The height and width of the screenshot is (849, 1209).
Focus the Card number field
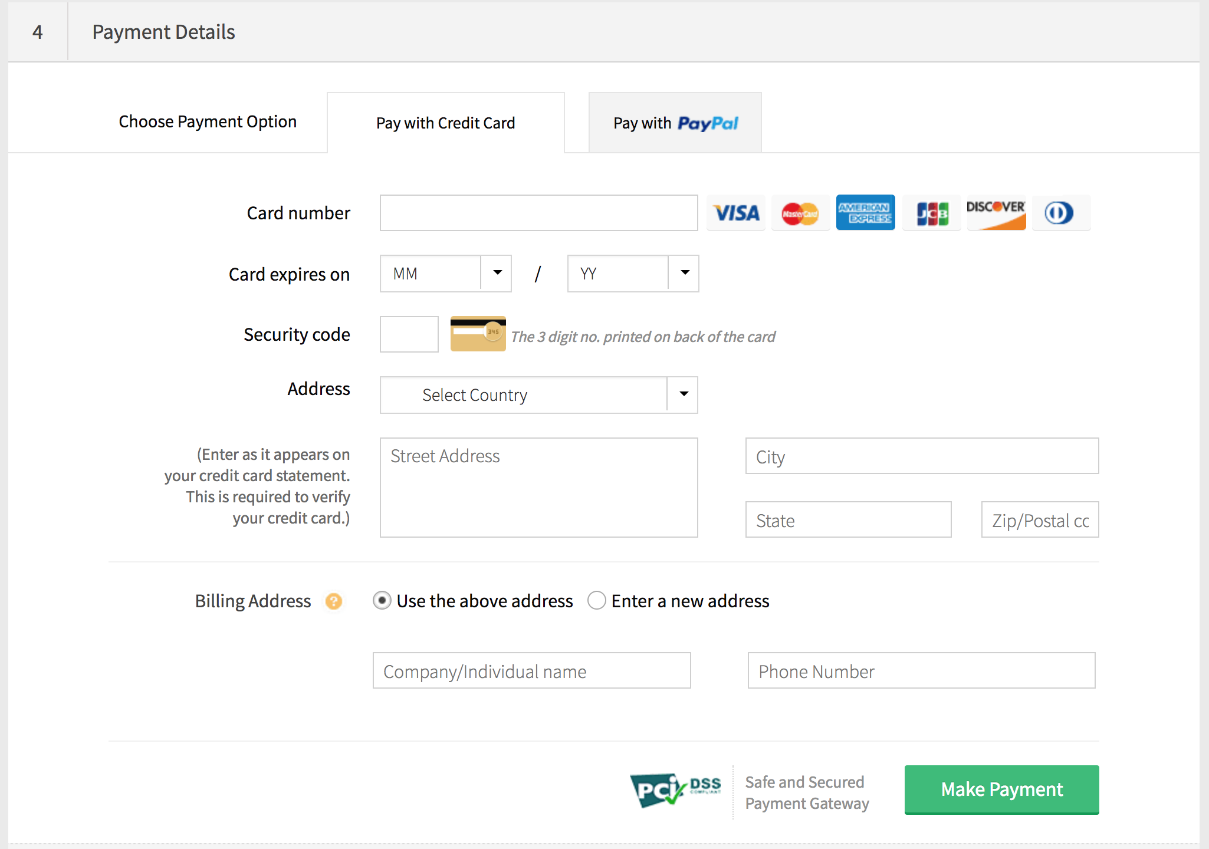[x=538, y=213]
